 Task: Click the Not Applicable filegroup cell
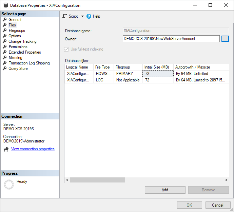click(x=128, y=80)
